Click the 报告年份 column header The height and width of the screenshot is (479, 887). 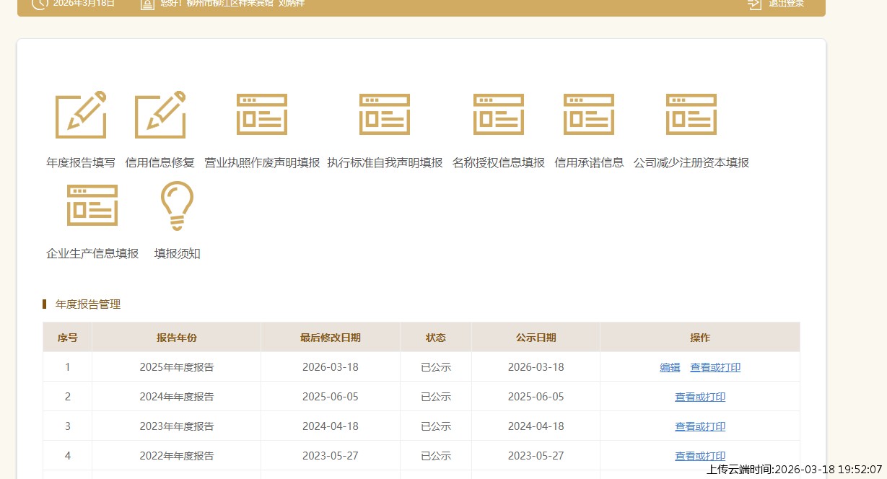coord(177,338)
